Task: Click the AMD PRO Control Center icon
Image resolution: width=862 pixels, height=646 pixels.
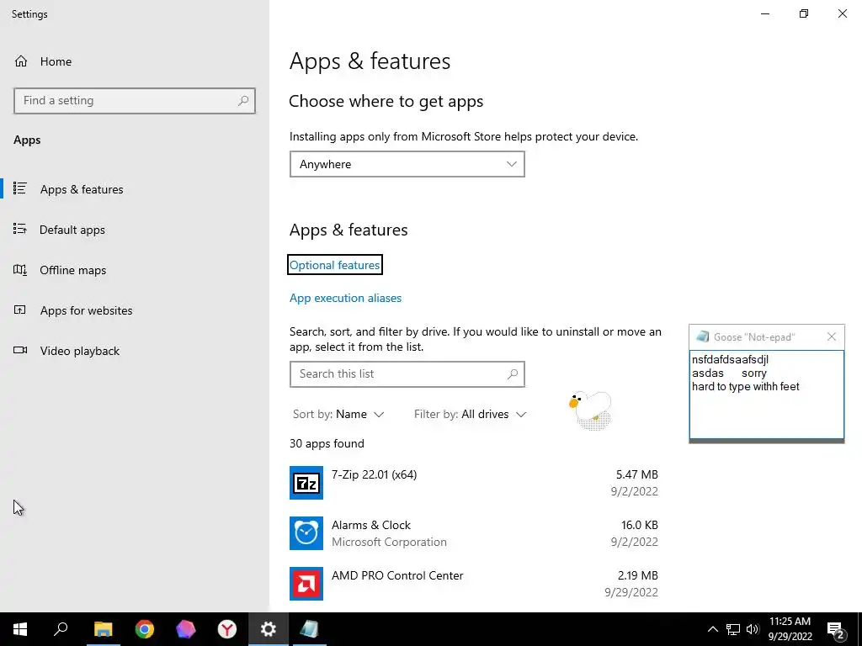Action: click(306, 584)
